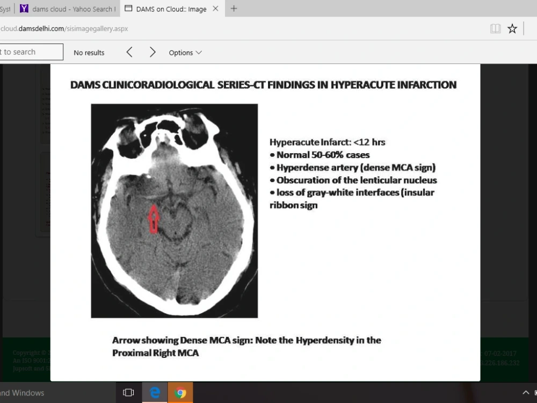Select the Yahoo icon on the search tab

tap(23, 9)
